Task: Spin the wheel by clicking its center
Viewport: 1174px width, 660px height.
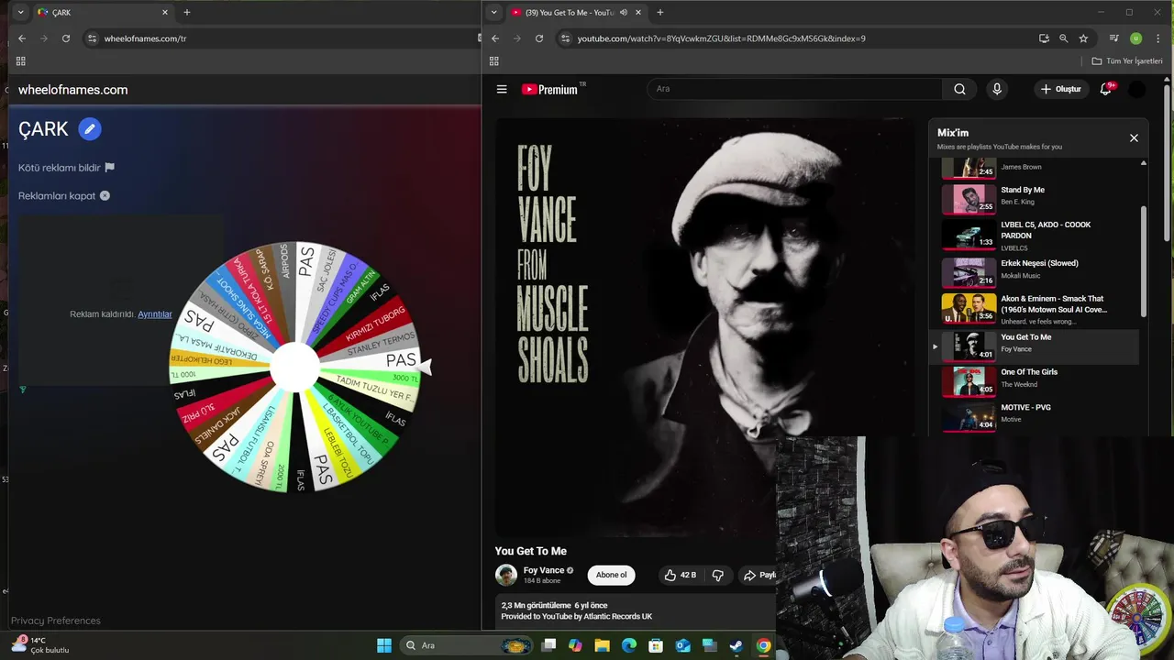Action: pyautogui.click(x=294, y=367)
